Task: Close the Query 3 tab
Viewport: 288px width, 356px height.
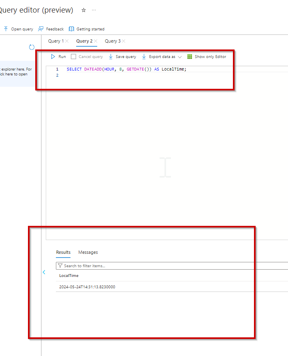Action: tap(124, 41)
